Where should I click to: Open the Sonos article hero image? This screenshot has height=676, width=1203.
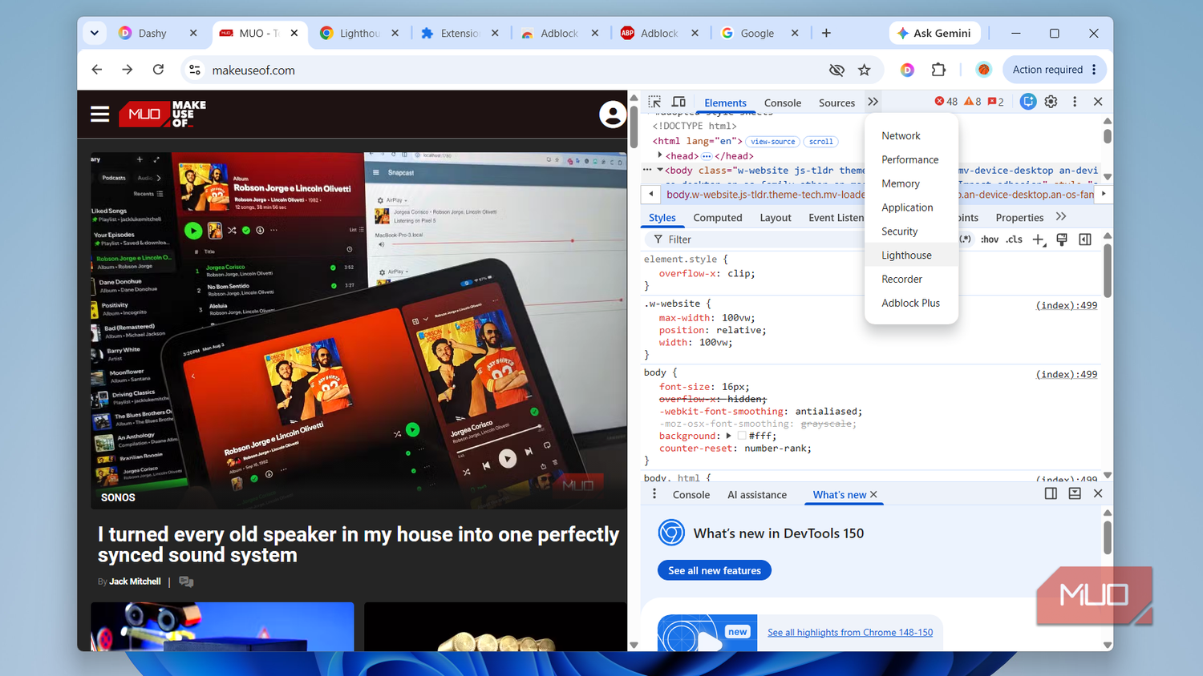[358, 330]
